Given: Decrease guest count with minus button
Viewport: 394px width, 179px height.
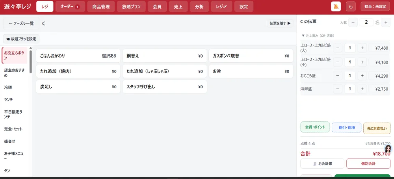Looking at the screenshot, I should click(353, 22).
